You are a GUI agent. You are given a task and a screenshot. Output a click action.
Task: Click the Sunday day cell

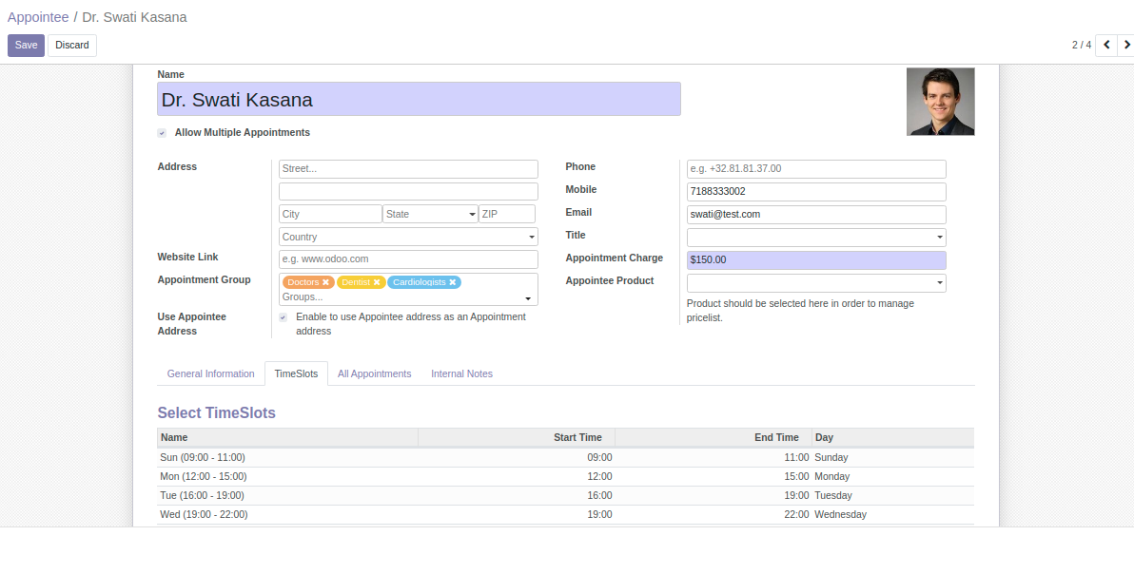point(892,458)
